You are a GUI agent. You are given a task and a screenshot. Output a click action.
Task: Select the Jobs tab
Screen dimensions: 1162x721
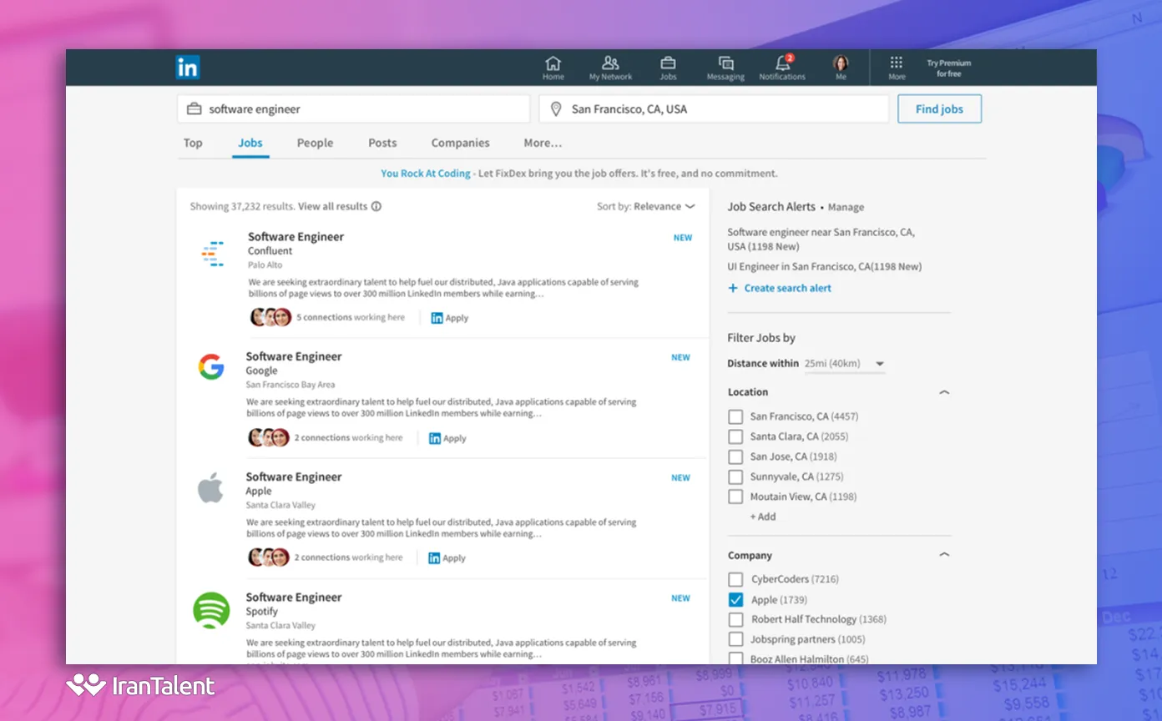click(x=250, y=143)
